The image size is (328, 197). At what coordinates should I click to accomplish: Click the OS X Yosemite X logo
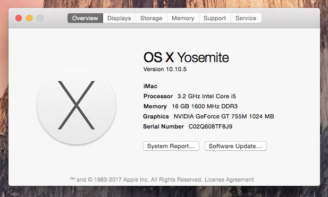[77, 105]
